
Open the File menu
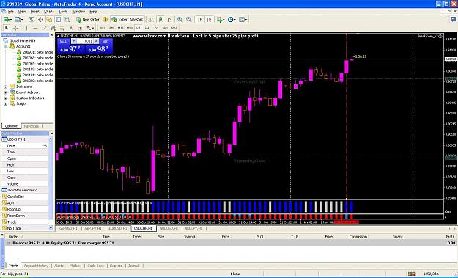(11, 12)
